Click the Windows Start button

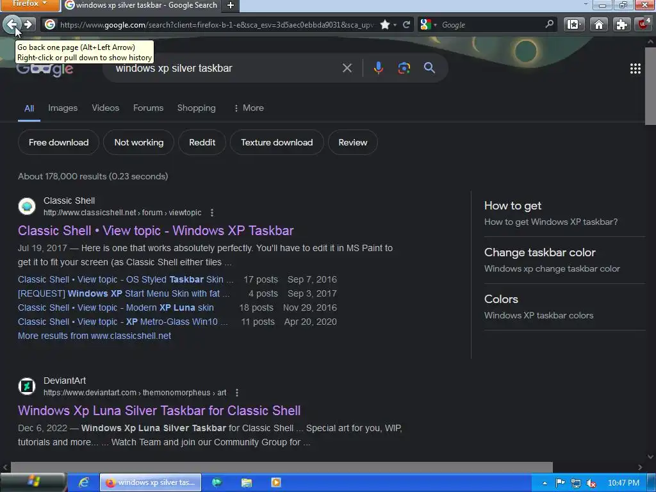pos(33,482)
